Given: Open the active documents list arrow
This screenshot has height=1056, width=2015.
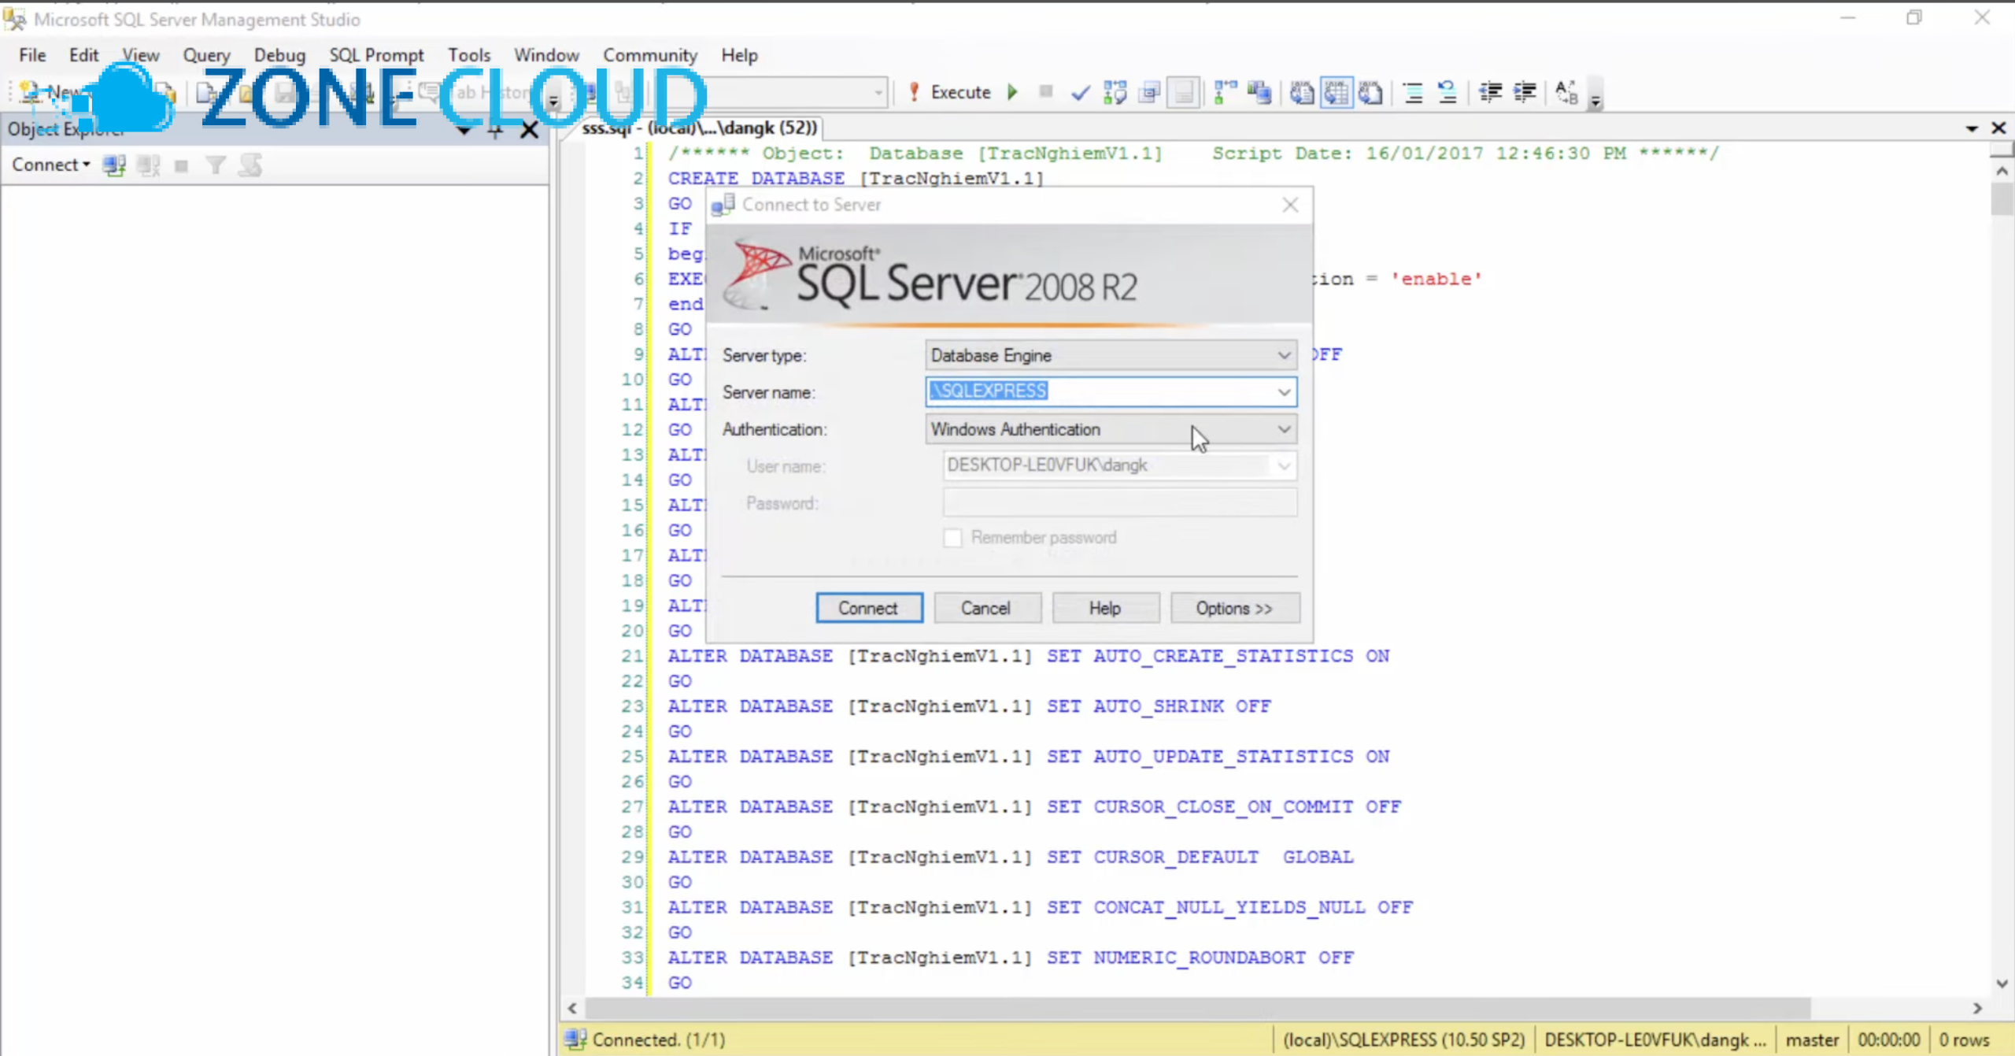Looking at the screenshot, I should (x=1972, y=128).
